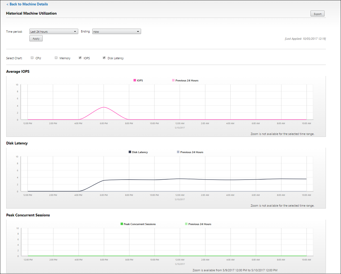Click the dropdown arrow of Last 24 hours
This screenshot has width=341, height=274.
point(75,32)
